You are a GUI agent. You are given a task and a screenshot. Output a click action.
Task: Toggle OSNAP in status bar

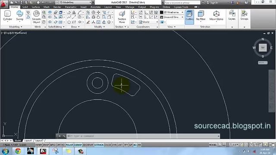click(x=78, y=145)
